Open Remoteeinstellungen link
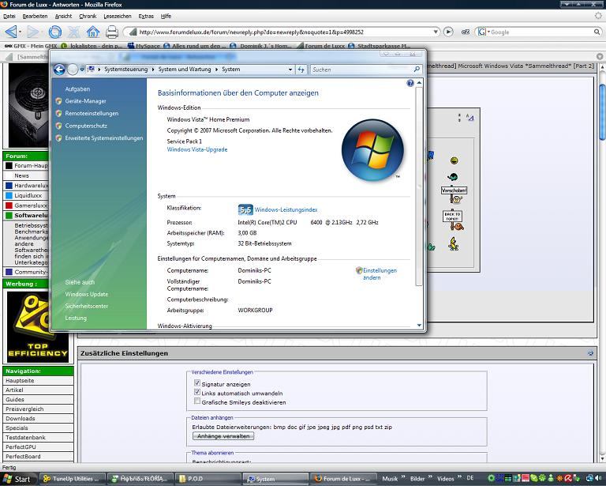606x486 pixels. [x=92, y=113]
